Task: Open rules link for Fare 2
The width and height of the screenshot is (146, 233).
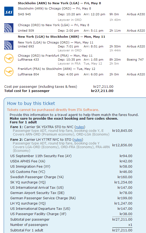Action: [78, 139]
